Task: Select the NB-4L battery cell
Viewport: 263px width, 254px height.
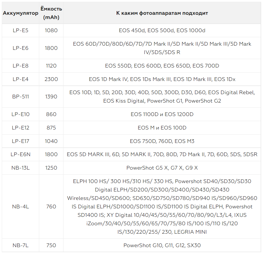Action: pyautogui.click(x=21, y=207)
